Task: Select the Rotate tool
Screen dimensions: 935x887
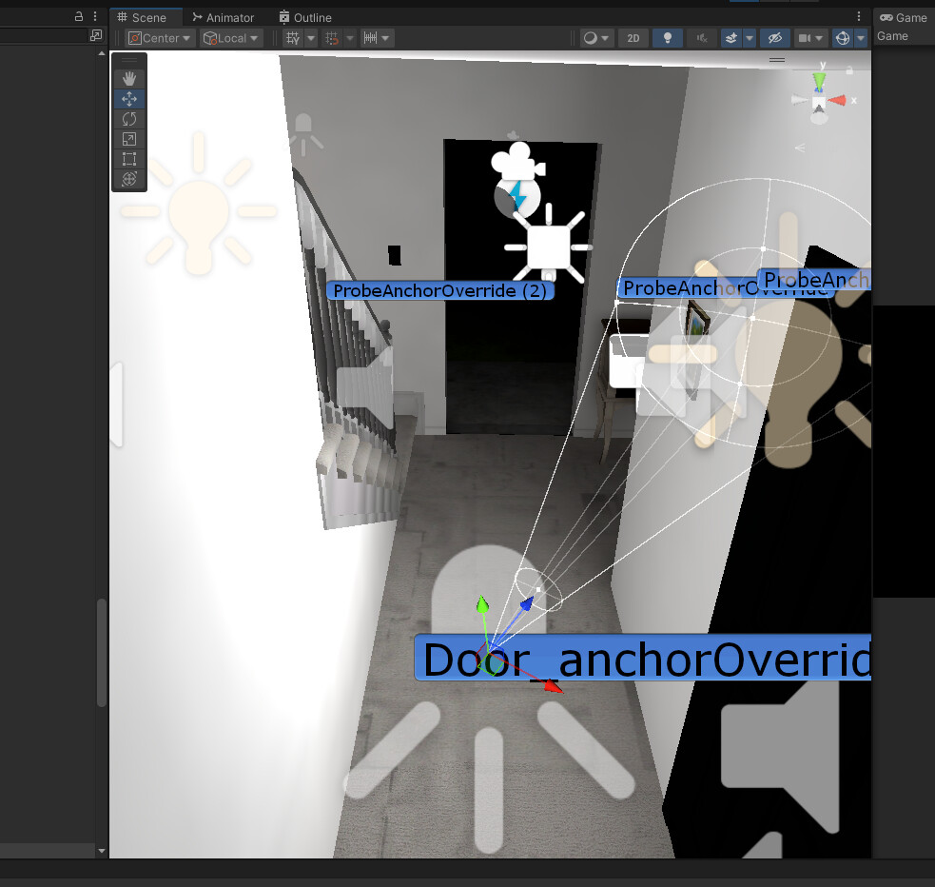Action: [129, 118]
